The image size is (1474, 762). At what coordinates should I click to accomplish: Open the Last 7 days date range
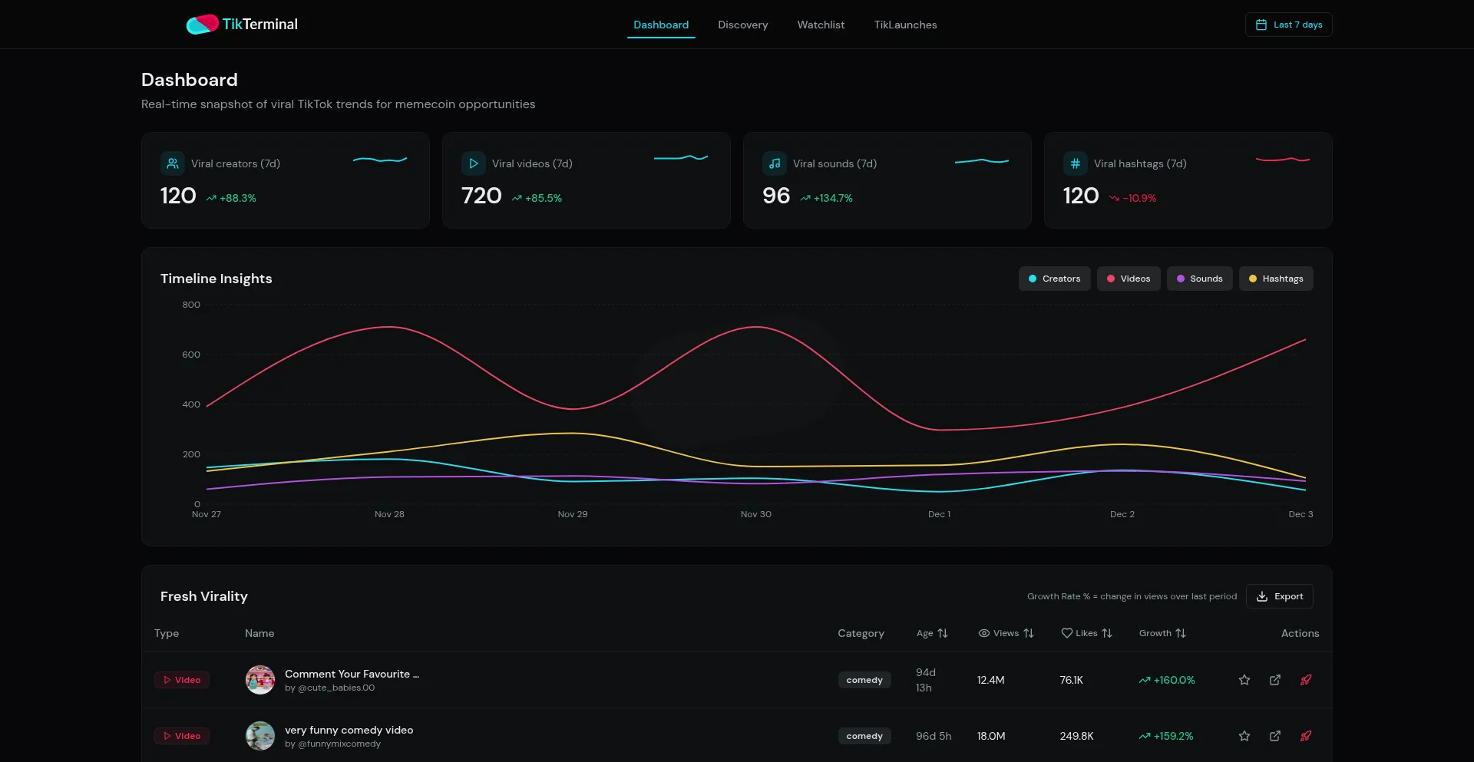(x=1288, y=25)
